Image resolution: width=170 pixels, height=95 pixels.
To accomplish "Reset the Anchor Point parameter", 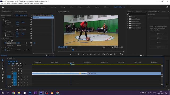I will (31, 34).
